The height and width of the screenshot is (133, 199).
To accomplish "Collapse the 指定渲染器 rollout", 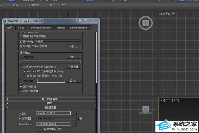I will click(50, 108).
